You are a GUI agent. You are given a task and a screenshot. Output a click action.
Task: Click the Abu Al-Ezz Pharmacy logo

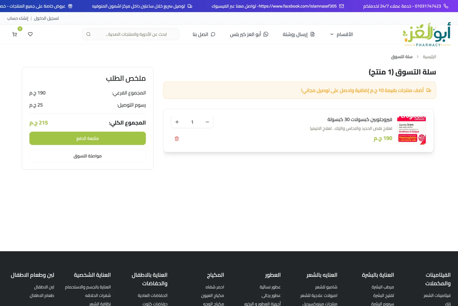tap(427, 35)
